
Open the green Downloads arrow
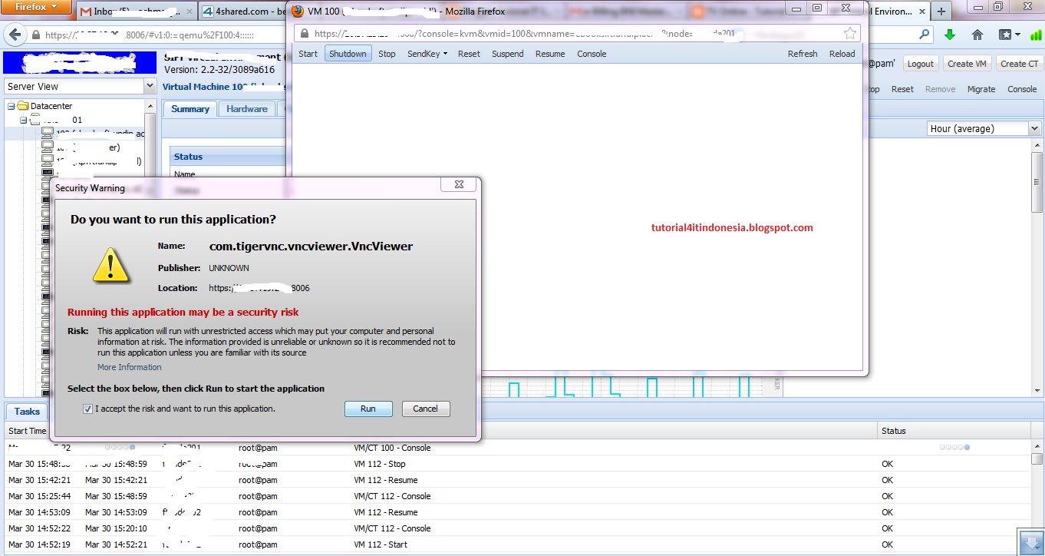pos(950,35)
